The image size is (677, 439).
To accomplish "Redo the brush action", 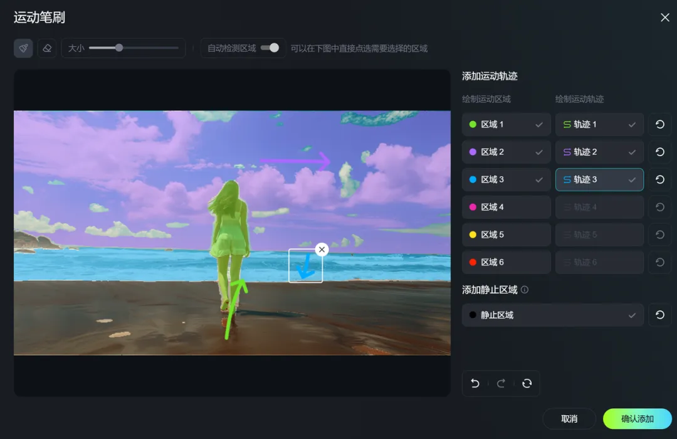I will [501, 383].
